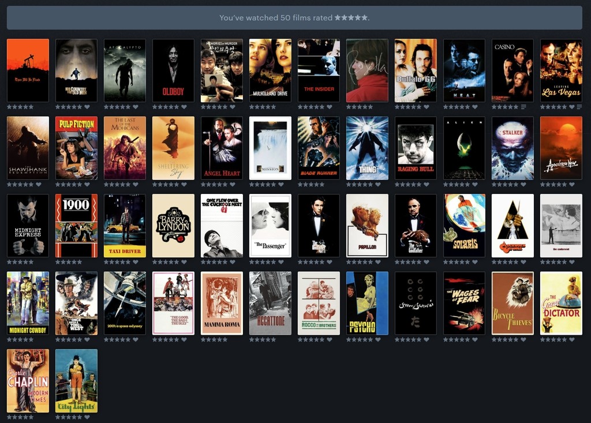The width and height of the screenshot is (591, 423).
Task: Click the heart beneath Seven Samurai
Action: (x=427, y=340)
